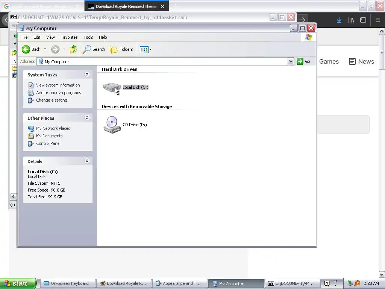Viewport: 385px width, 289px height.
Task: Click the 7-Zip window title bar icon
Action: click(14, 17)
